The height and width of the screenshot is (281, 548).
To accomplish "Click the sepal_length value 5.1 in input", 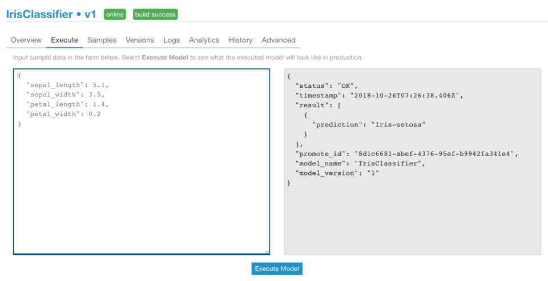I will click(x=99, y=85).
